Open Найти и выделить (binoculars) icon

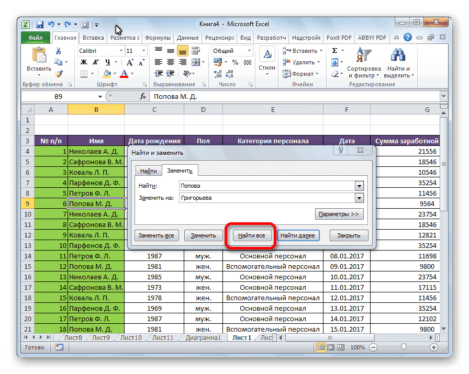[x=398, y=55]
